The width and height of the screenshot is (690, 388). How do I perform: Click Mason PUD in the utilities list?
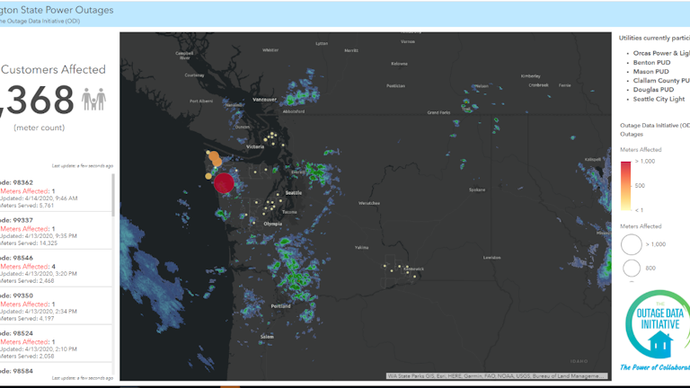tap(651, 72)
